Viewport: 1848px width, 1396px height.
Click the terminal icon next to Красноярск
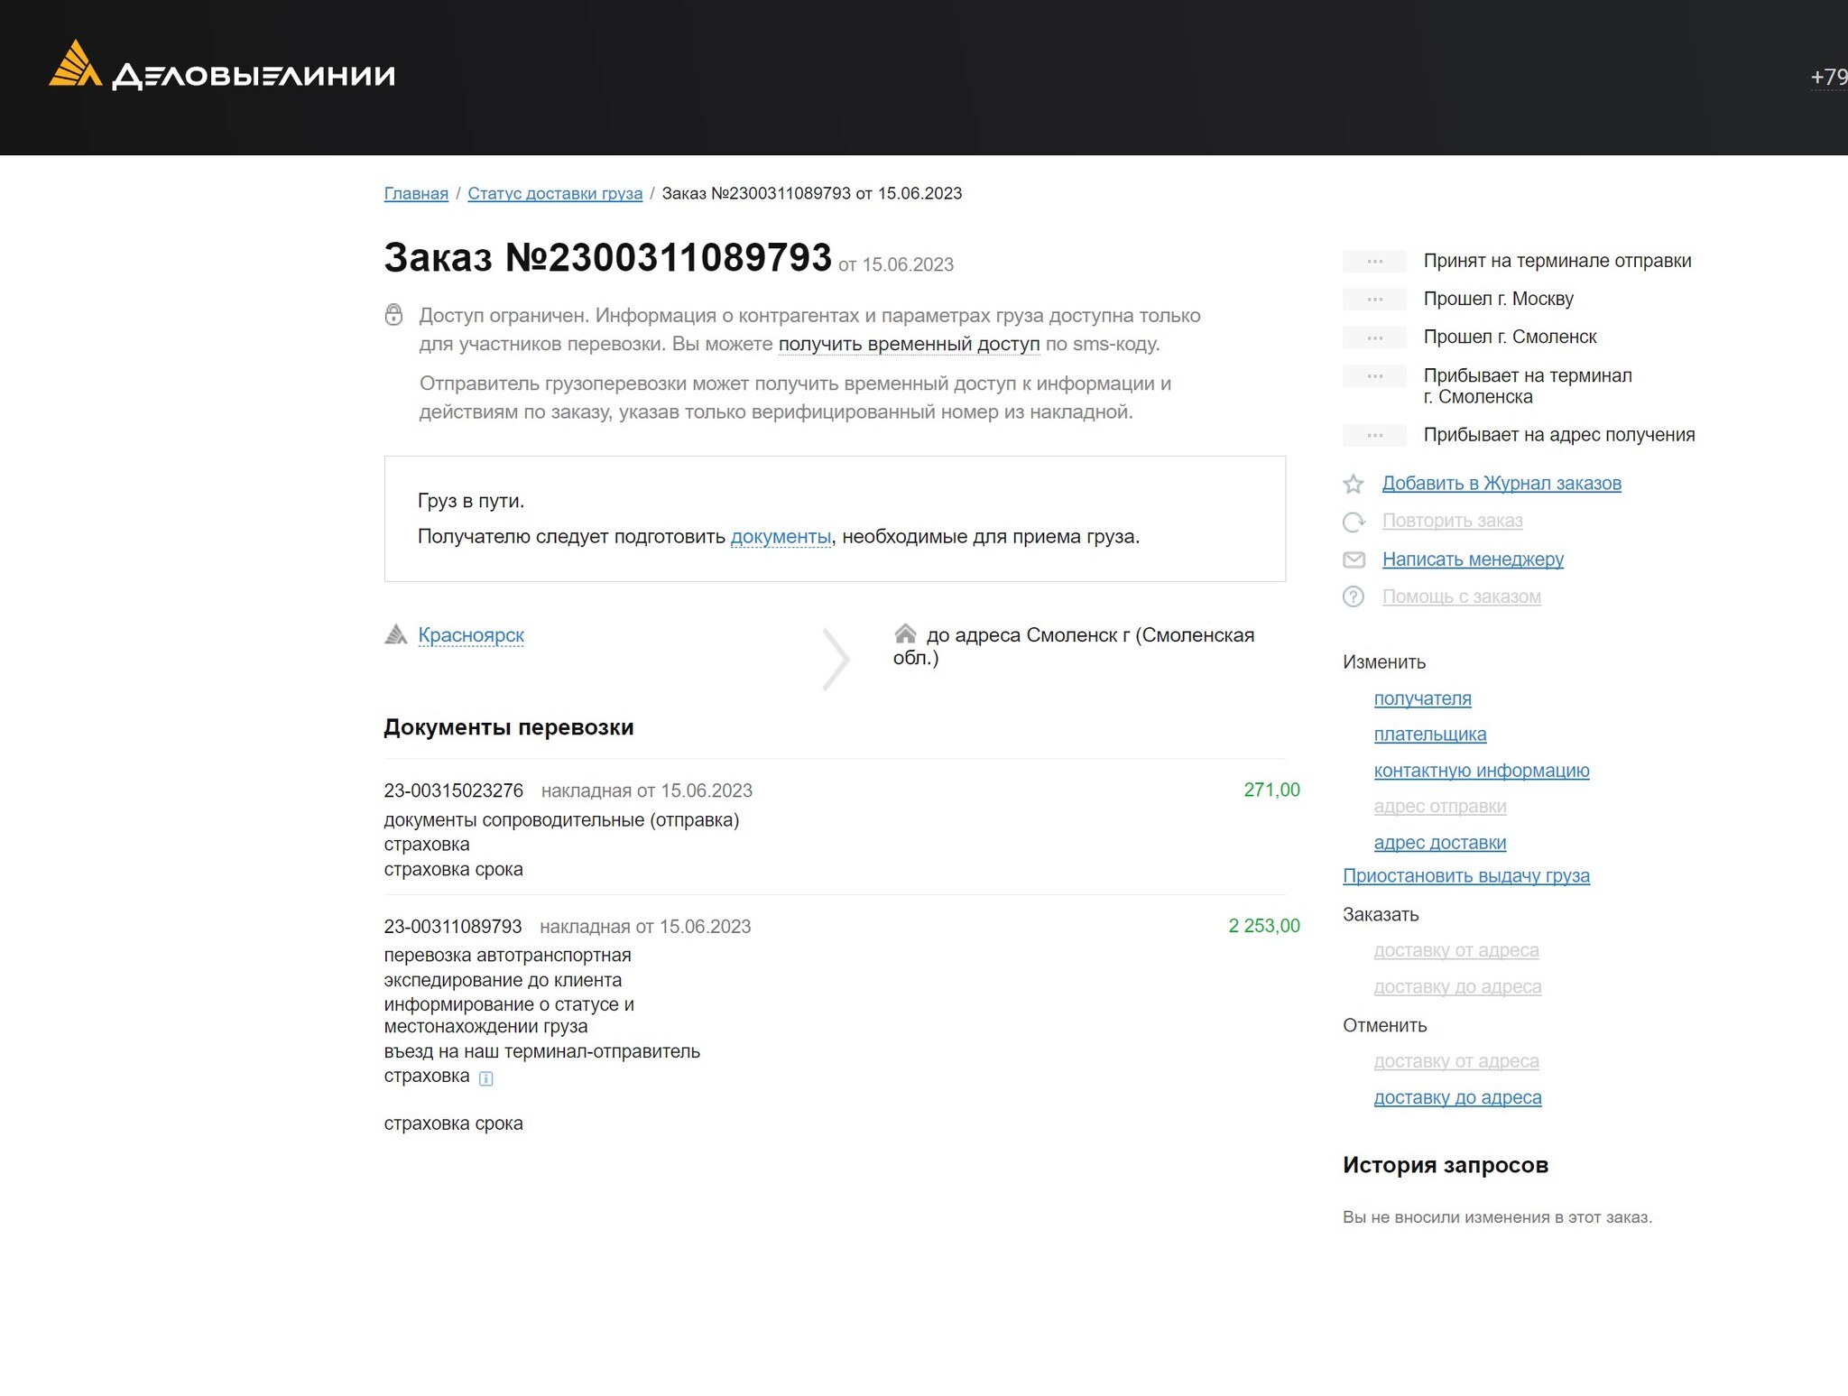click(x=395, y=634)
